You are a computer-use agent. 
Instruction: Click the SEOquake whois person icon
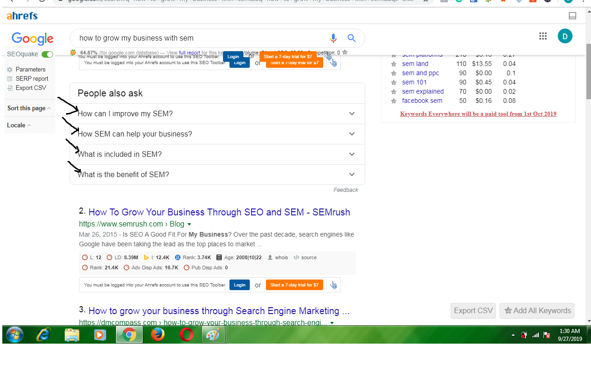pyautogui.click(x=270, y=257)
